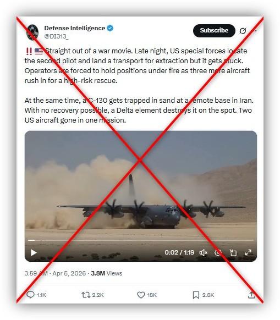Play the C-130 video

point(34,253)
